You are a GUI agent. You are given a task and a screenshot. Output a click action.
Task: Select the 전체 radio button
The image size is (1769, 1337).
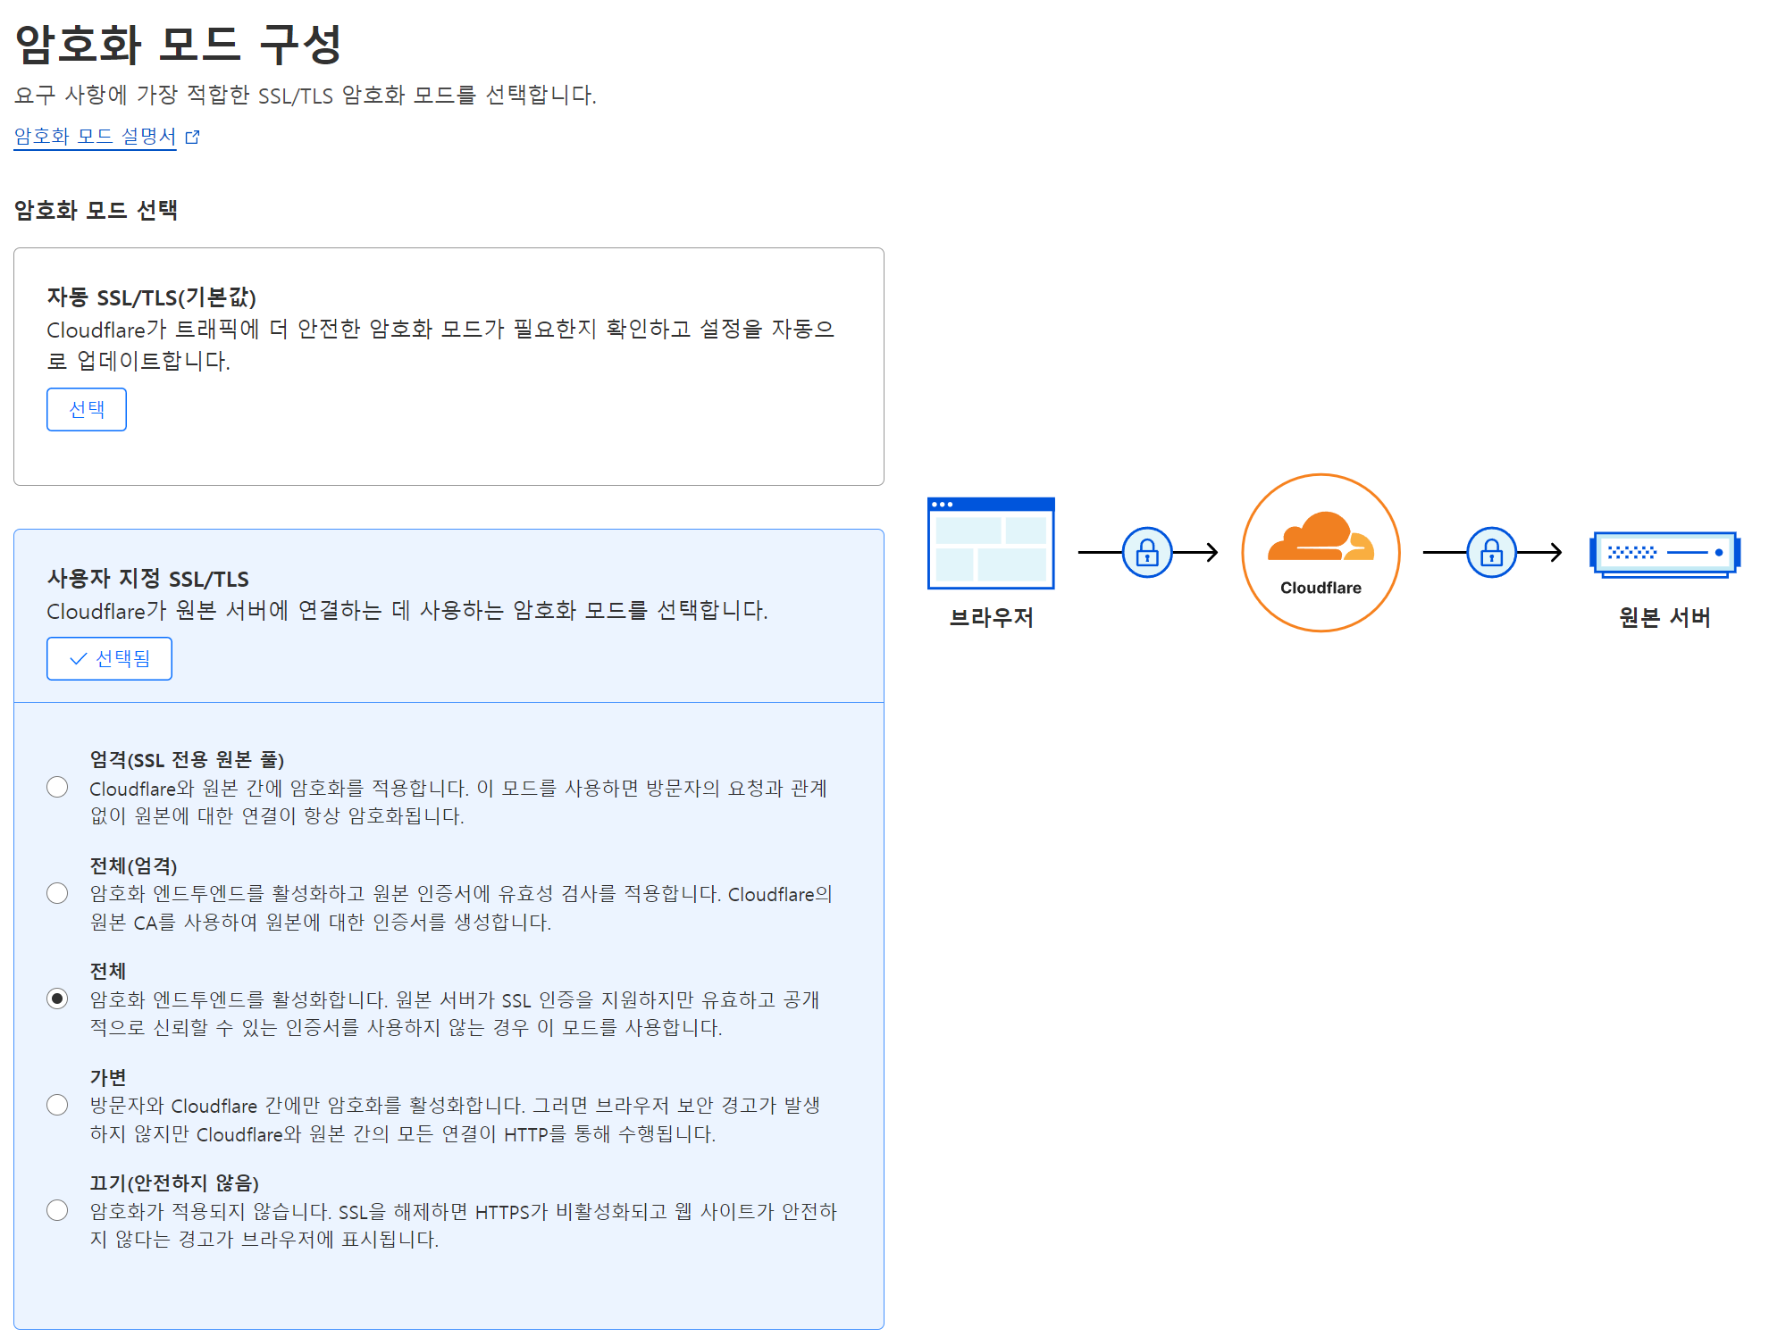(x=57, y=999)
